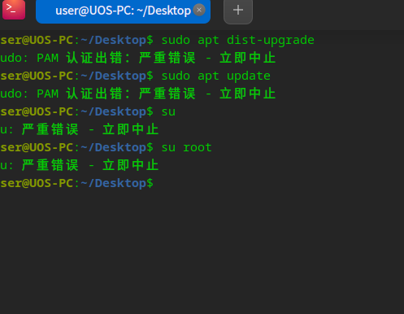Click the last empty prompt line
Image resolution: width=404 pixels, height=314 pixels.
coord(76,183)
